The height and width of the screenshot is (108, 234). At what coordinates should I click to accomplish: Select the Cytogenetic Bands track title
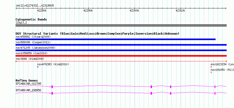[x=31, y=19]
